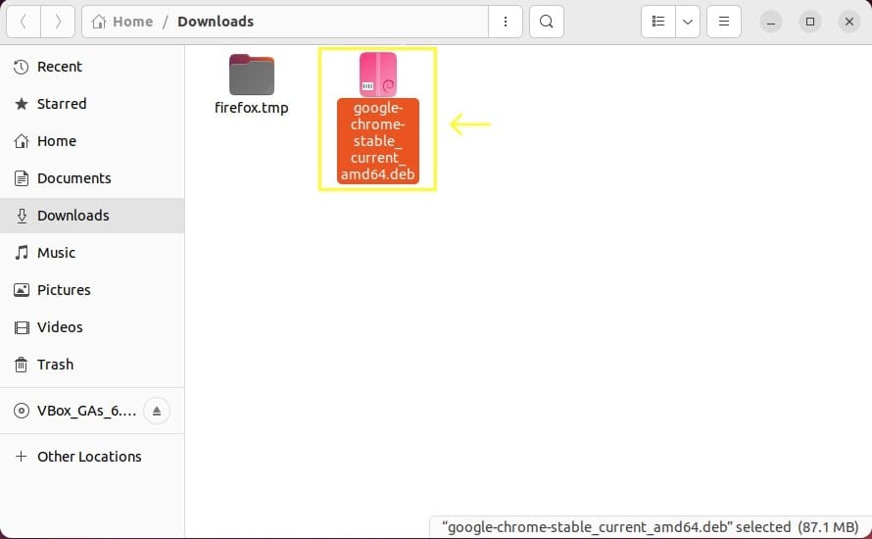872x539 pixels.
Task: Open Trash in the sidebar
Action: [92, 365]
